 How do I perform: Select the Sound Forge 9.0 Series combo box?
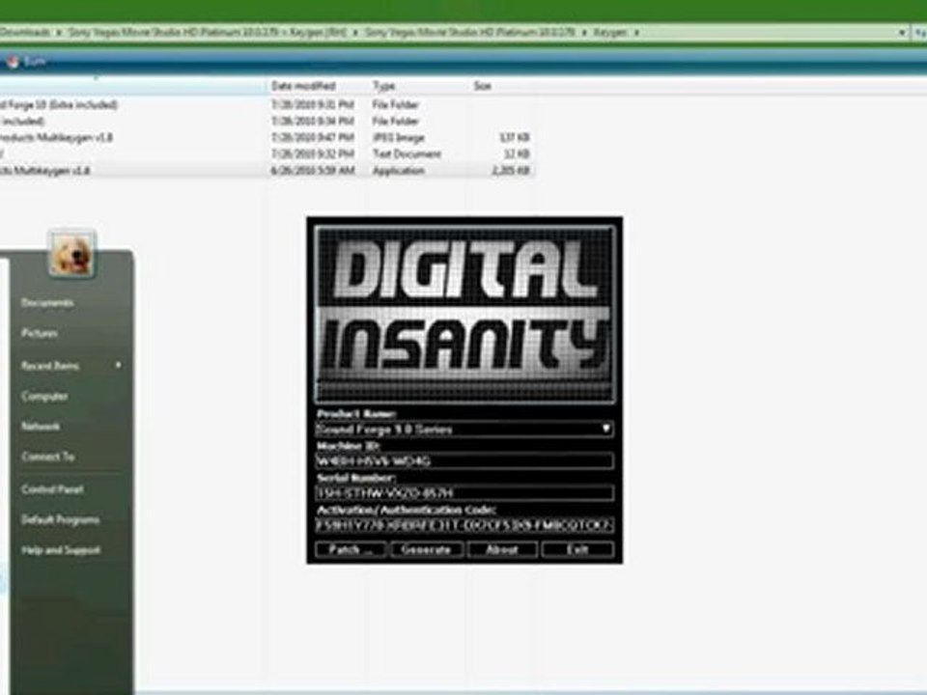464,429
